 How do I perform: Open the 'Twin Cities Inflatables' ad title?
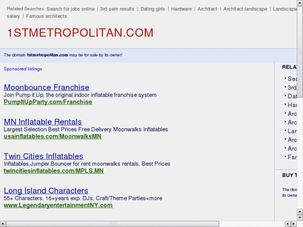point(44,156)
